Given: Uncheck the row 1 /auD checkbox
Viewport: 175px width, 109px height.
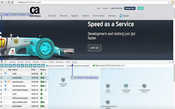Looking at the screenshot, I should [5, 73].
